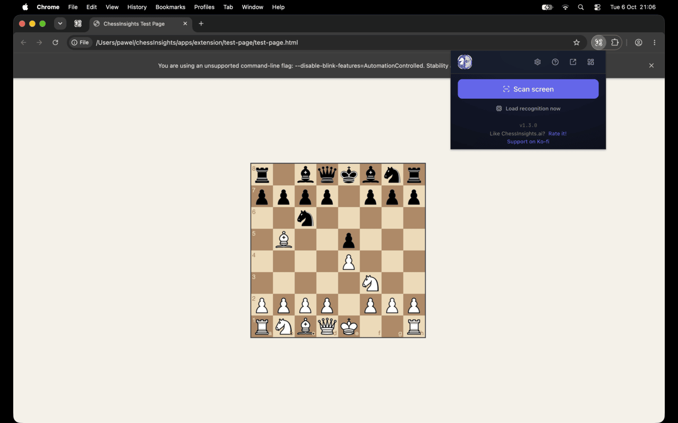Screen dimensions: 678x423
Task: Click the white bishop on b5
Action: tap(284, 240)
